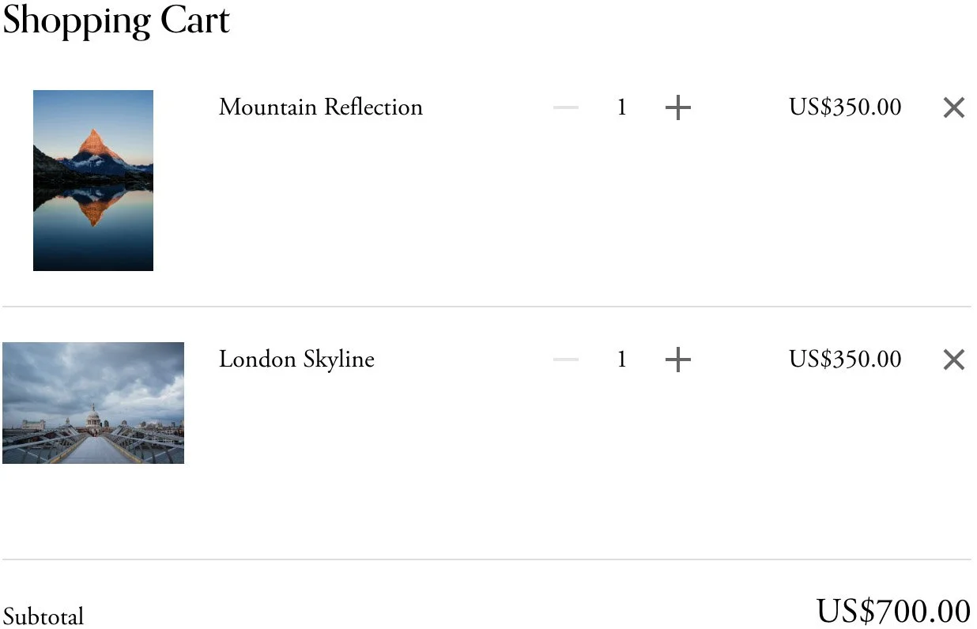Viewport: 977px width, 629px height.
Task: Click the divider line between cart items
Action: pos(487,307)
